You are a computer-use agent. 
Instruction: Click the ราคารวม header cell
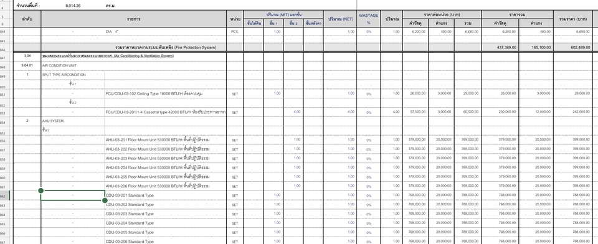tap(518, 14)
